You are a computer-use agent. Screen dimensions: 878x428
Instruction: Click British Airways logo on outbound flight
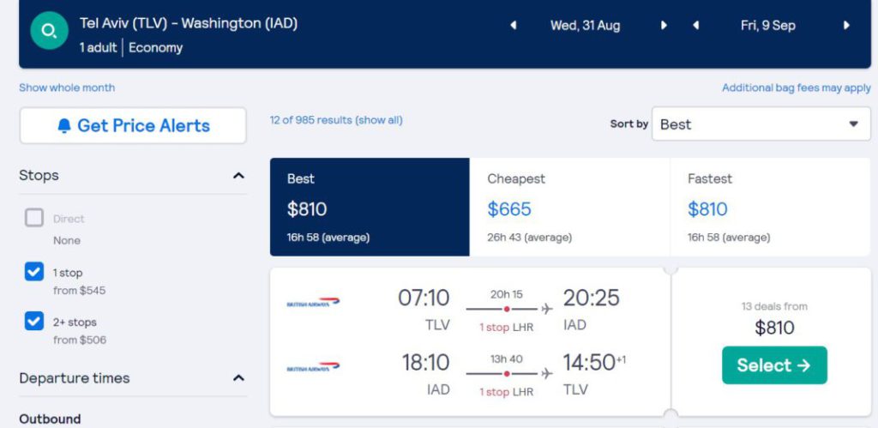pyautogui.click(x=313, y=303)
